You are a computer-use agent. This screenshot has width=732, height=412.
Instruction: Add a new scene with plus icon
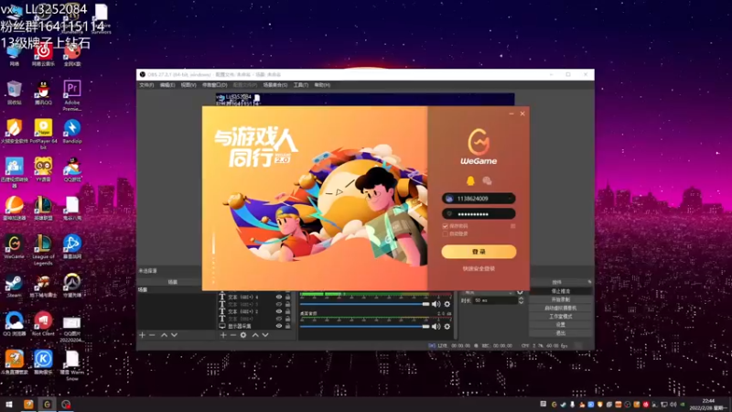click(x=143, y=335)
